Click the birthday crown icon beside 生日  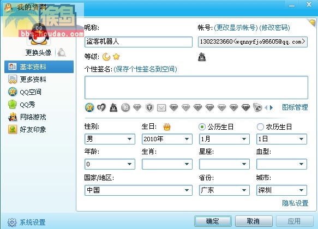[167, 127]
